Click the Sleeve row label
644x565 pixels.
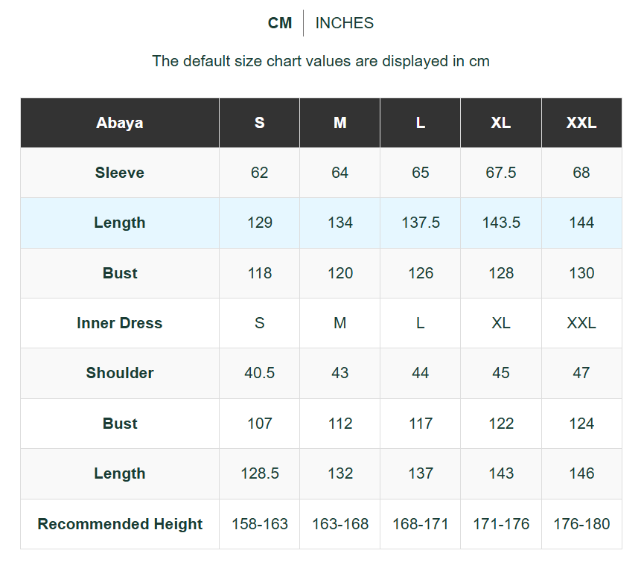tap(119, 173)
